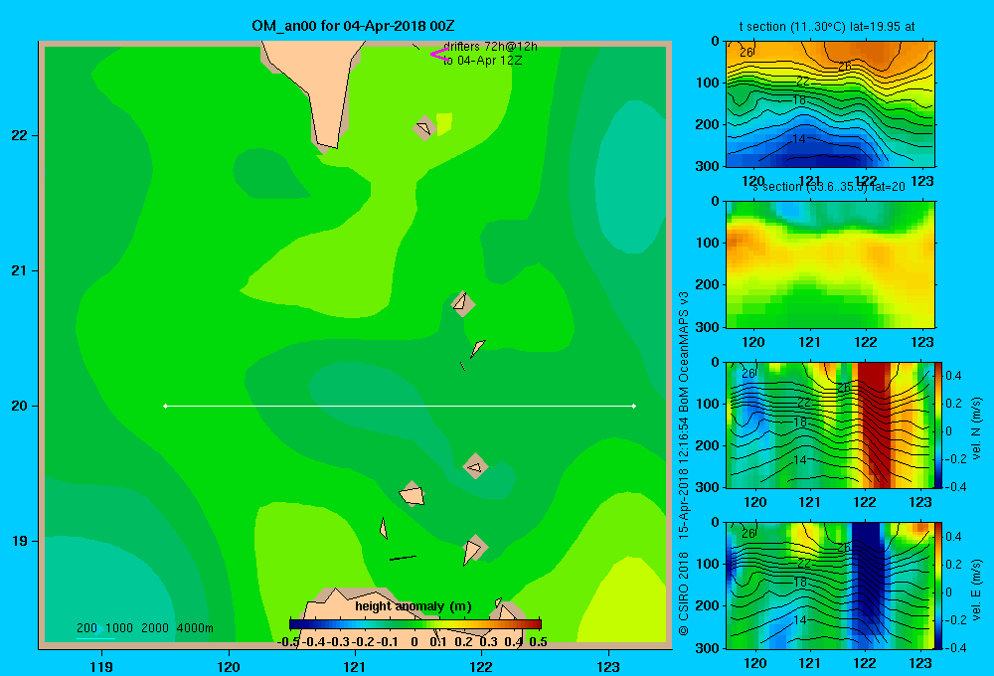
Task: Click the '200 1000 2000 4000m' depth legend
Action: pos(144,628)
